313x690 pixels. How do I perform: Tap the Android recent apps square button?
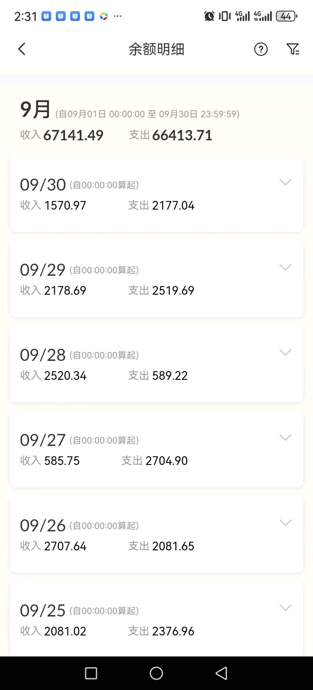click(x=91, y=673)
